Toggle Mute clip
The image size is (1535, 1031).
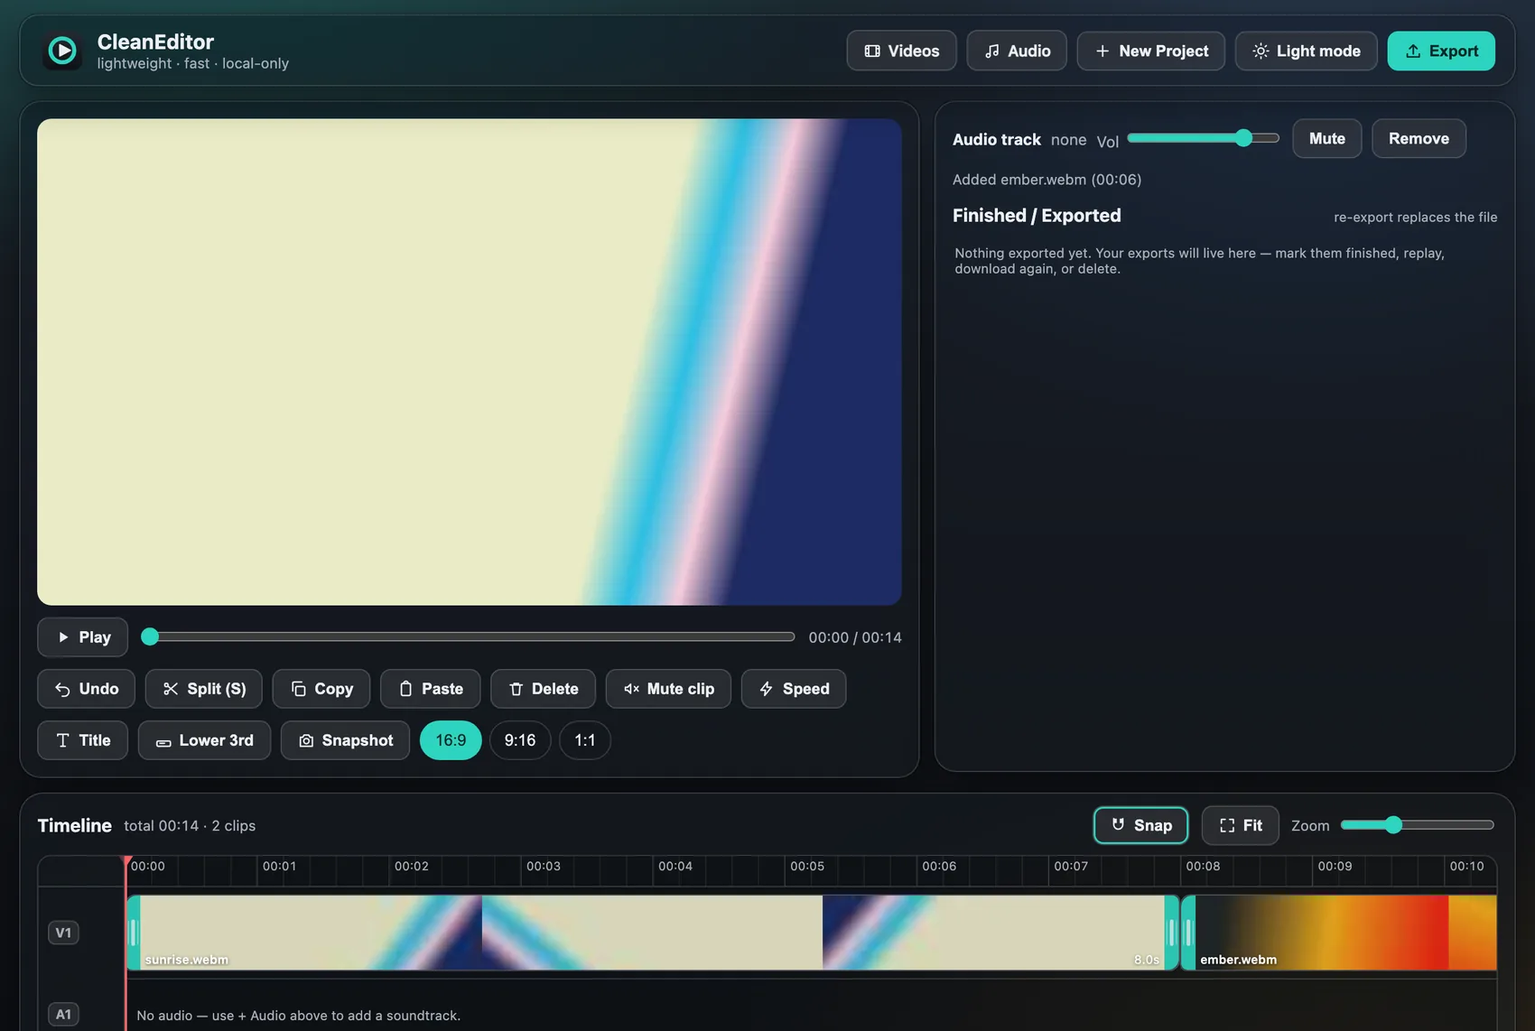point(668,689)
